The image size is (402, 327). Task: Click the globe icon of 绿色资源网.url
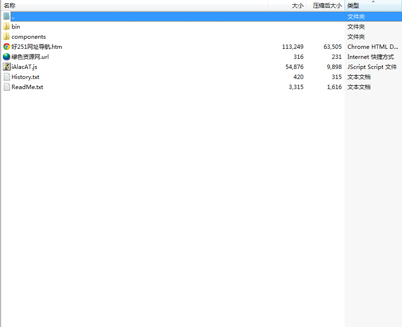pyautogui.click(x=6, y=56)
